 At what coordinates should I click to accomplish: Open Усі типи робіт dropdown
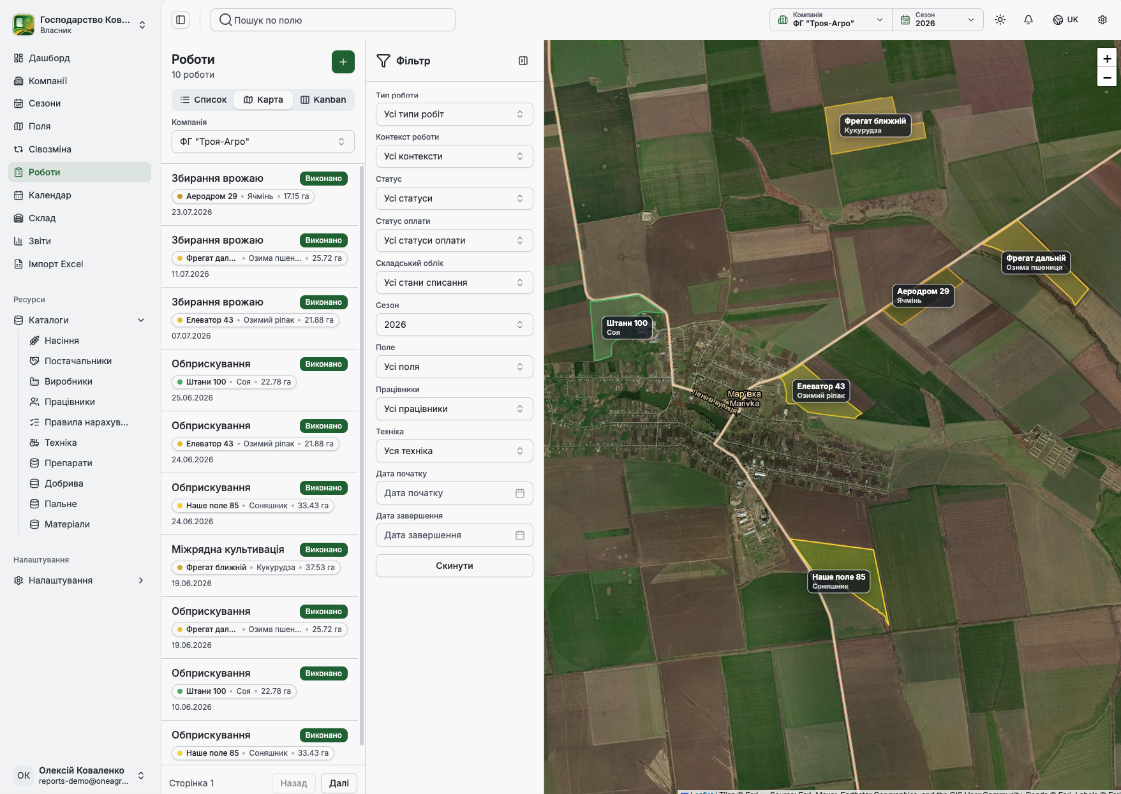pos(454,114)
